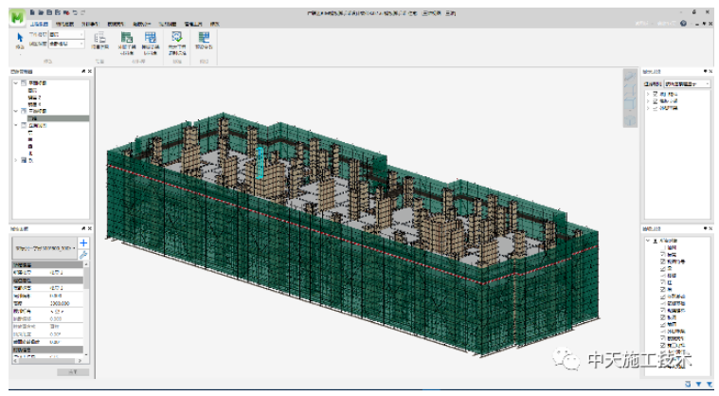The height and width of the screenshot is (396, 719).
Task: Click the Save icon in quick access toolbar
Action: pos(49,13)
